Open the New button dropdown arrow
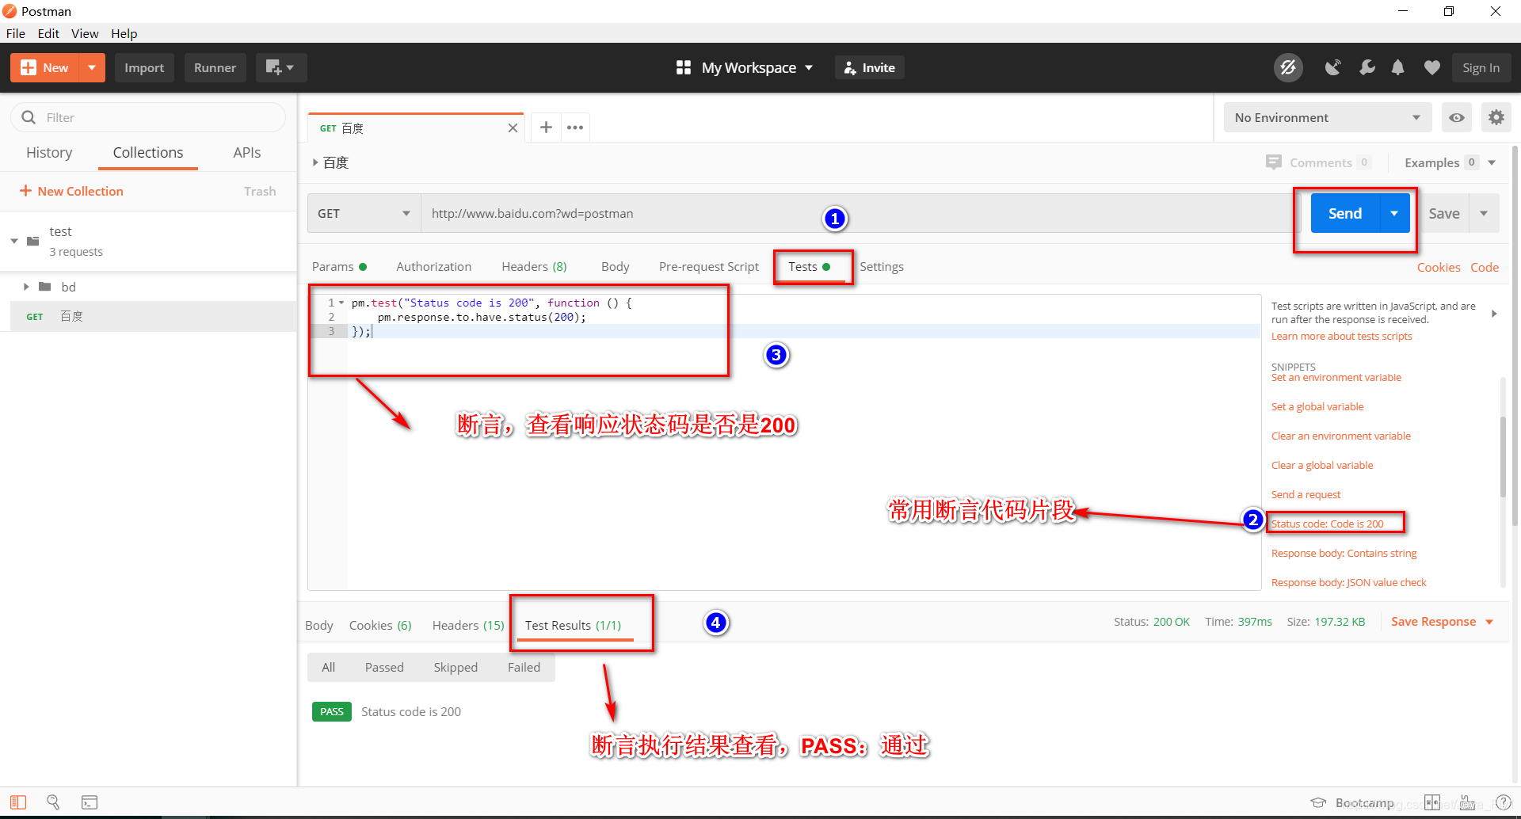1521x819 pixels. tap(92, 68)
